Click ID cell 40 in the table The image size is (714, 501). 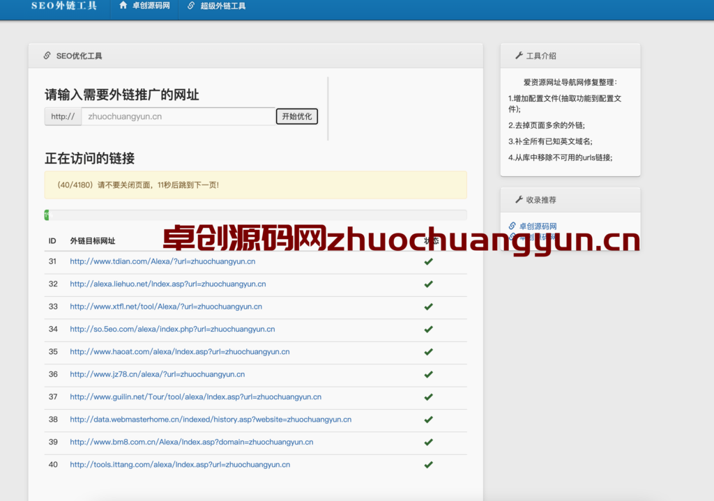53,465
